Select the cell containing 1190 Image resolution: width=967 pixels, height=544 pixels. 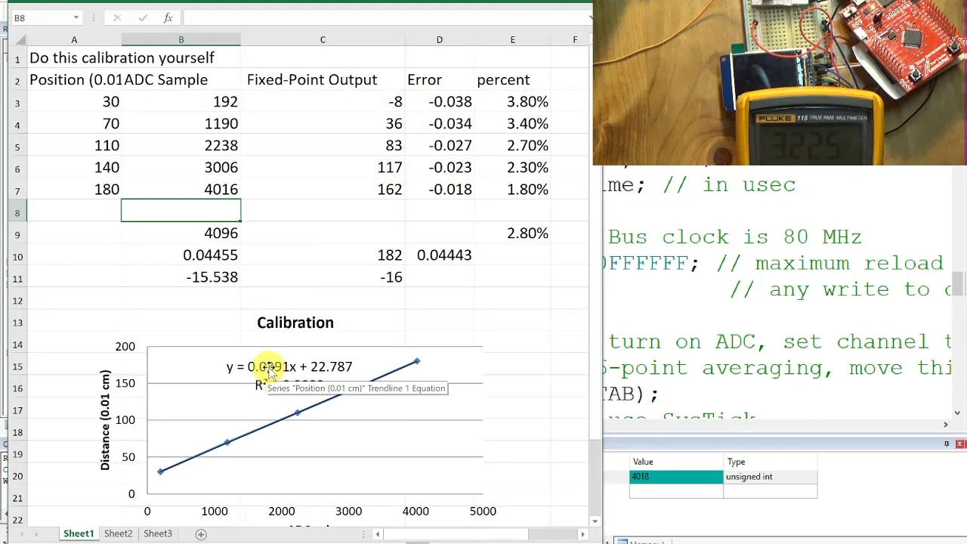pos(181,124)
